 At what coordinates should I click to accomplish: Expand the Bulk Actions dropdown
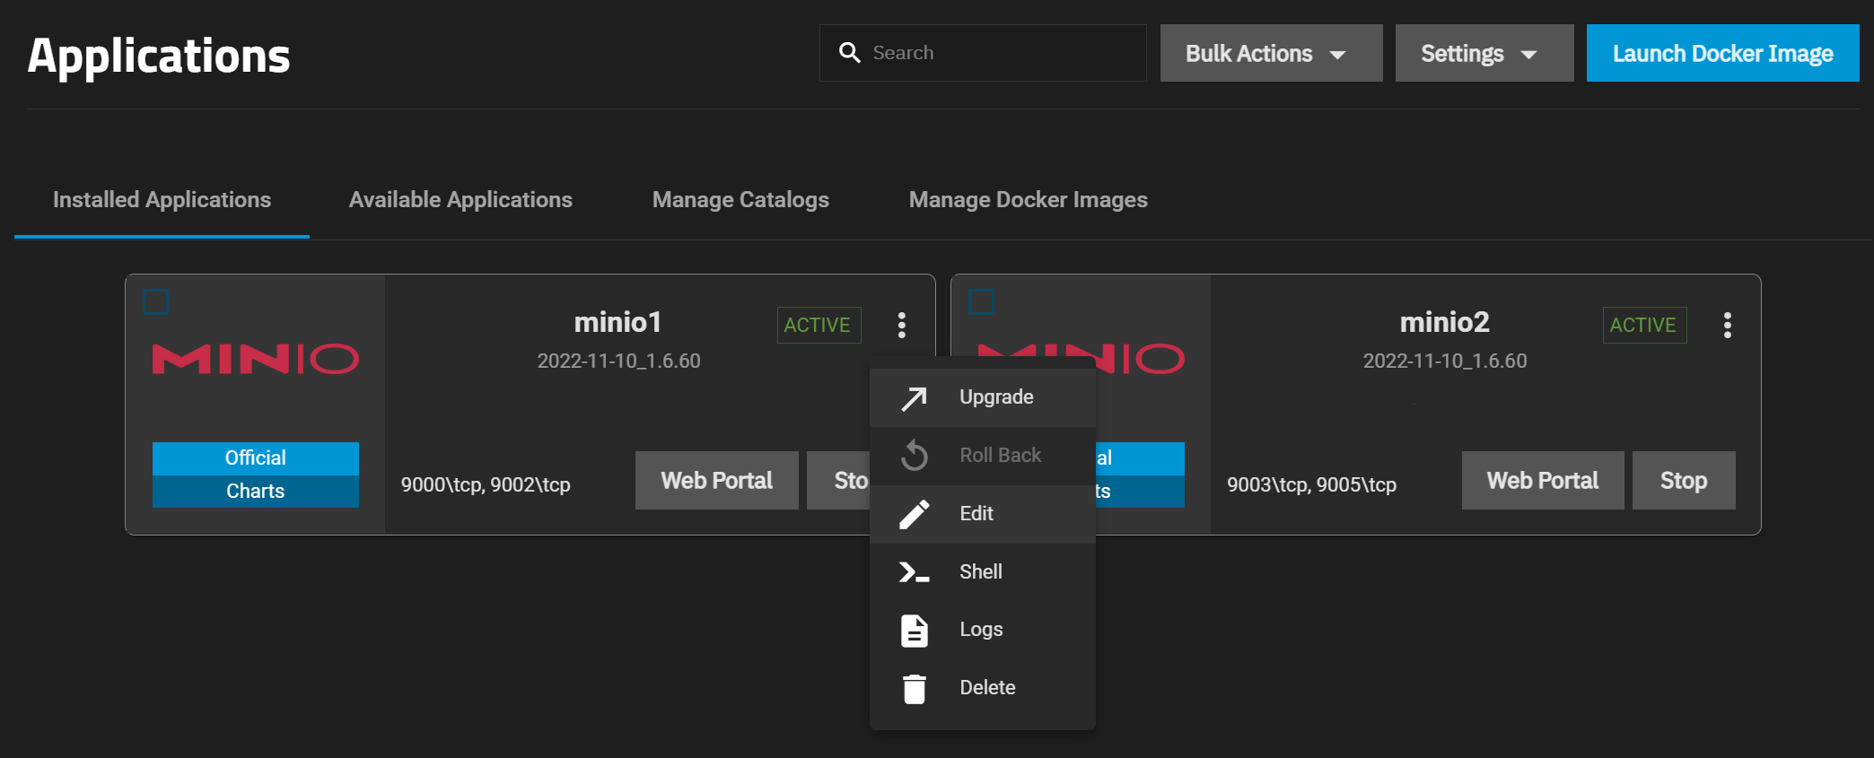pos(1271,53)
